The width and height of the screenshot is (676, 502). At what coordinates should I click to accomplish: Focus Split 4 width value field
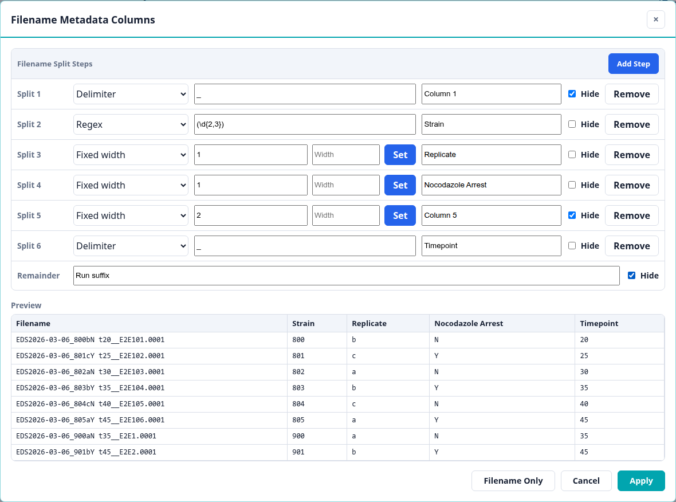[x=250, y=185]
